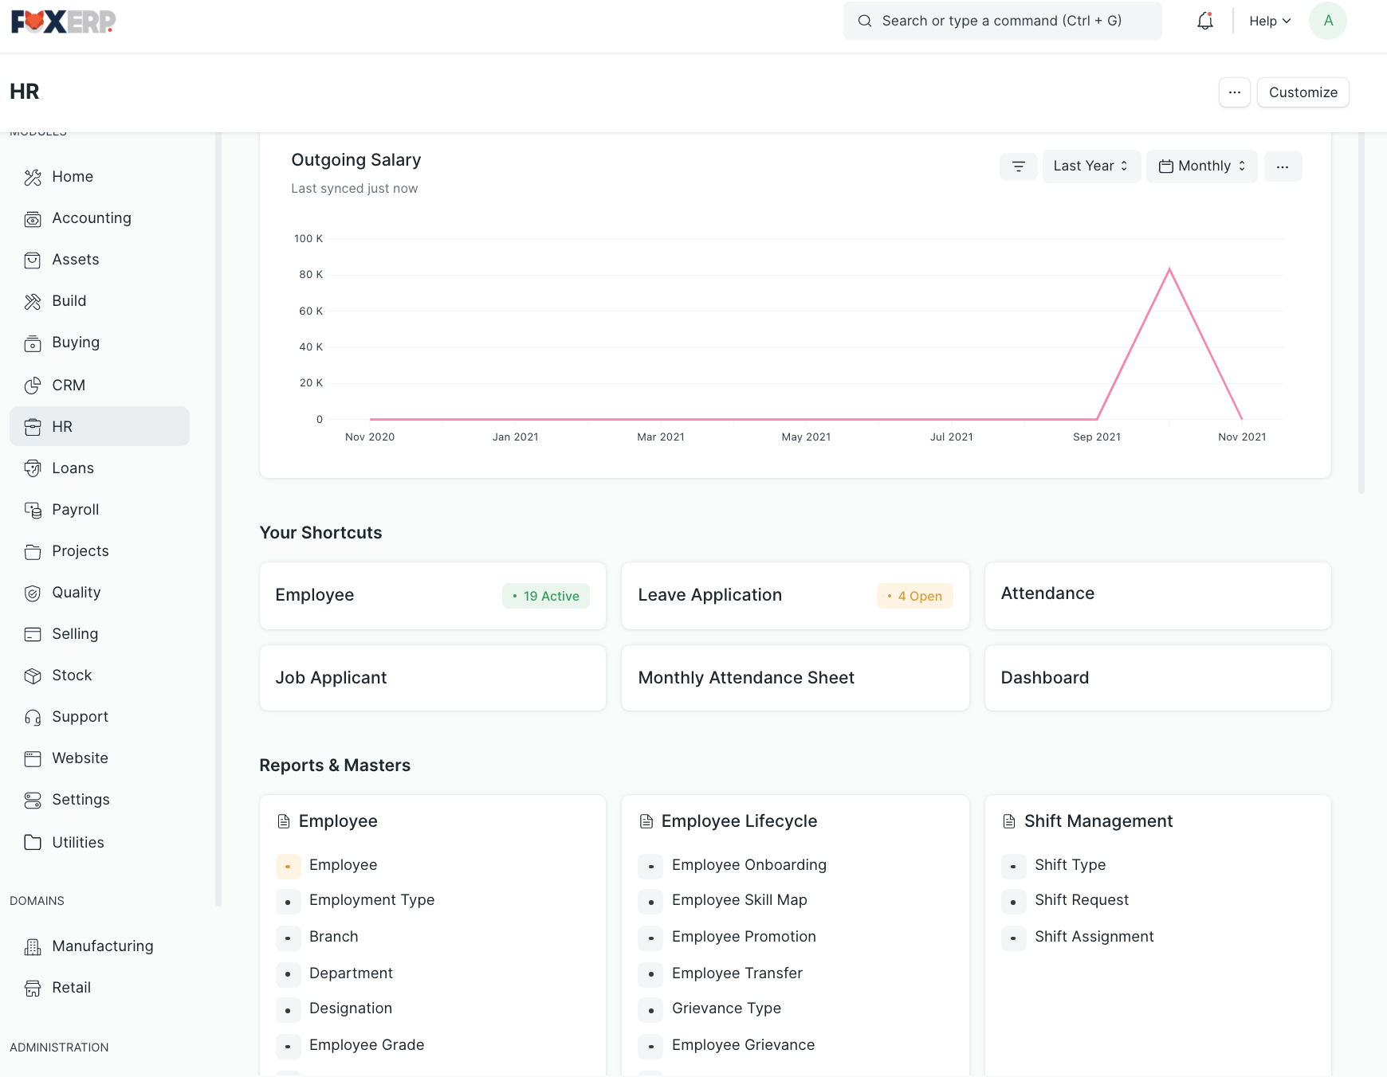Click the Accounting sidebar icon
The image size is (1387, 1077).
click(33, 218)
